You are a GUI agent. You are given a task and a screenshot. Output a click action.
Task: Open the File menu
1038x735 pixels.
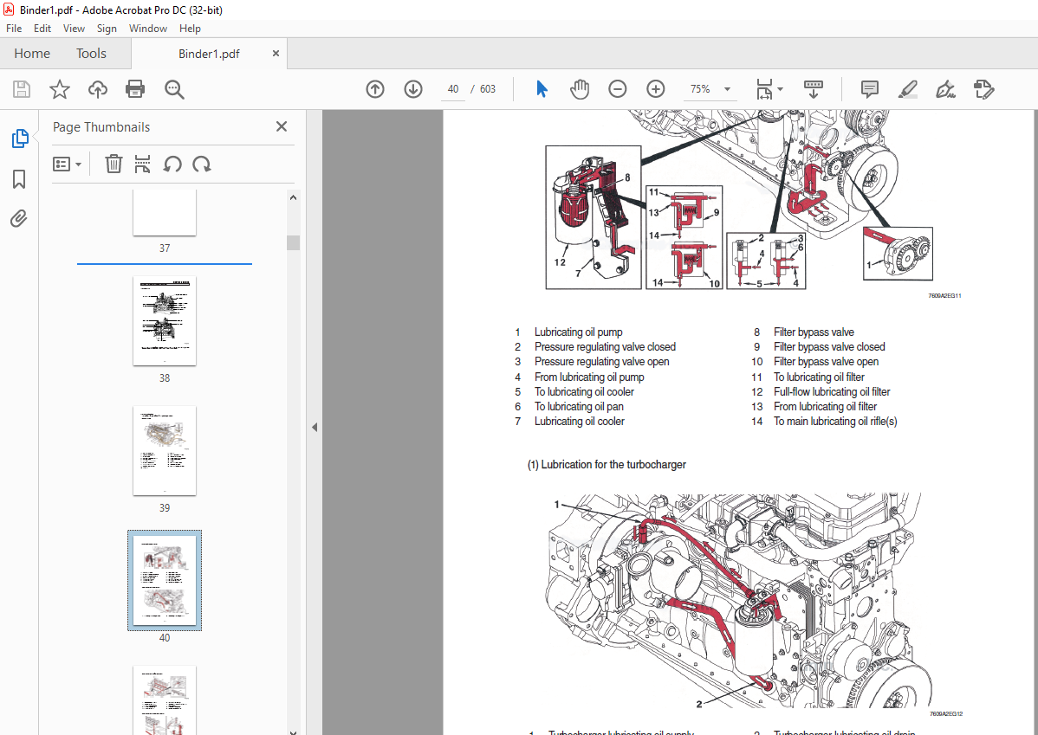point(14,29)
